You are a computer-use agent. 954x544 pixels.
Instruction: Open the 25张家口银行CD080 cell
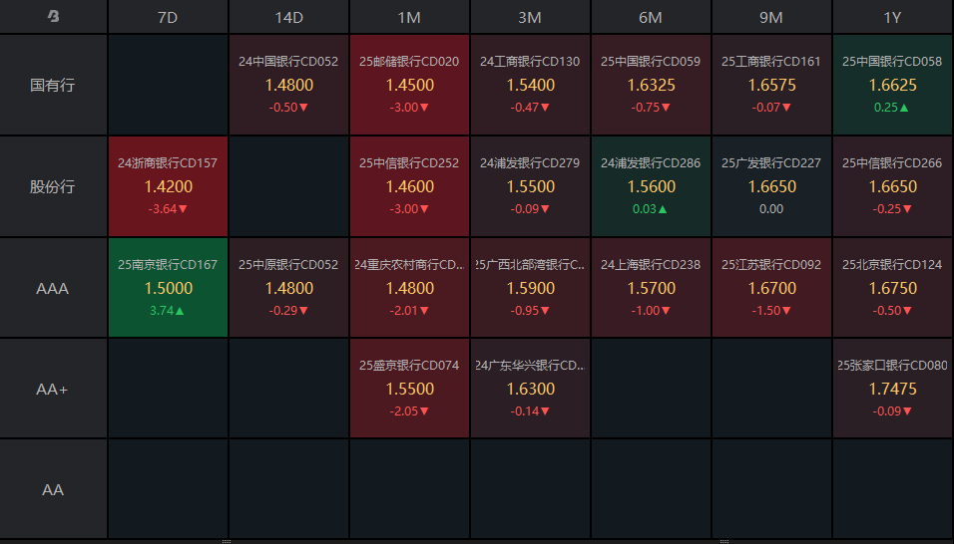pos(892,388)
